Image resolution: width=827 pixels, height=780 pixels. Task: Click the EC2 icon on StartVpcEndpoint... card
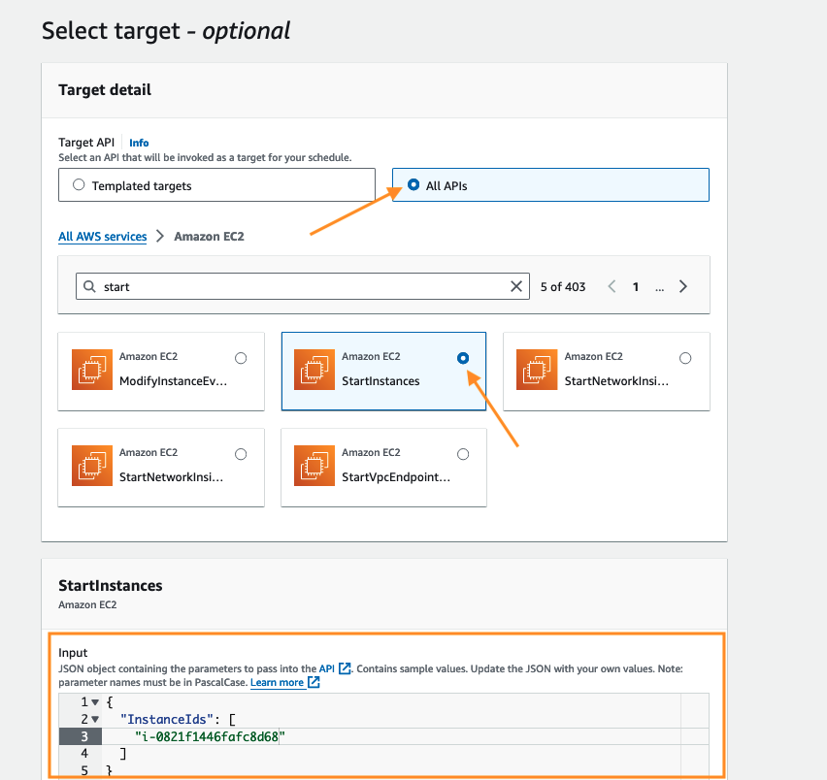[315, 467]
